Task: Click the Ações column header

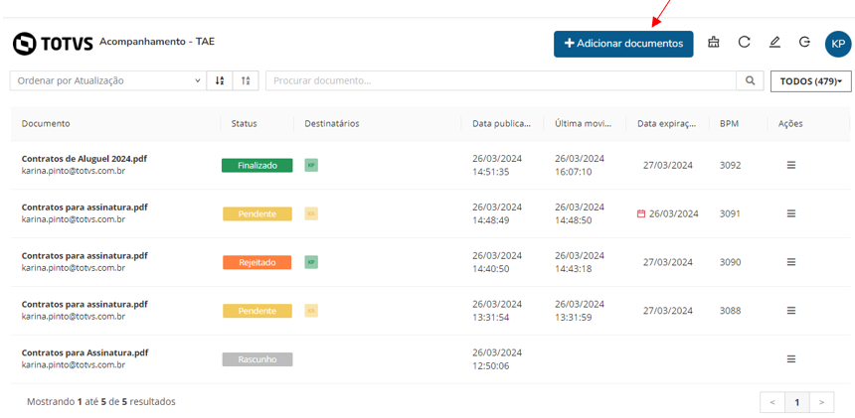Action: [x=790, y=123]
